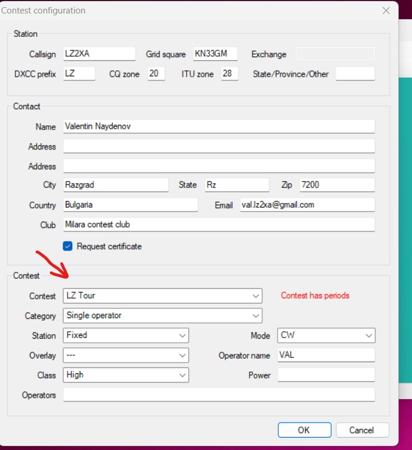The image size is (412, 450).
Task: Edit the Zip field 7200
Action: (337, 185)
